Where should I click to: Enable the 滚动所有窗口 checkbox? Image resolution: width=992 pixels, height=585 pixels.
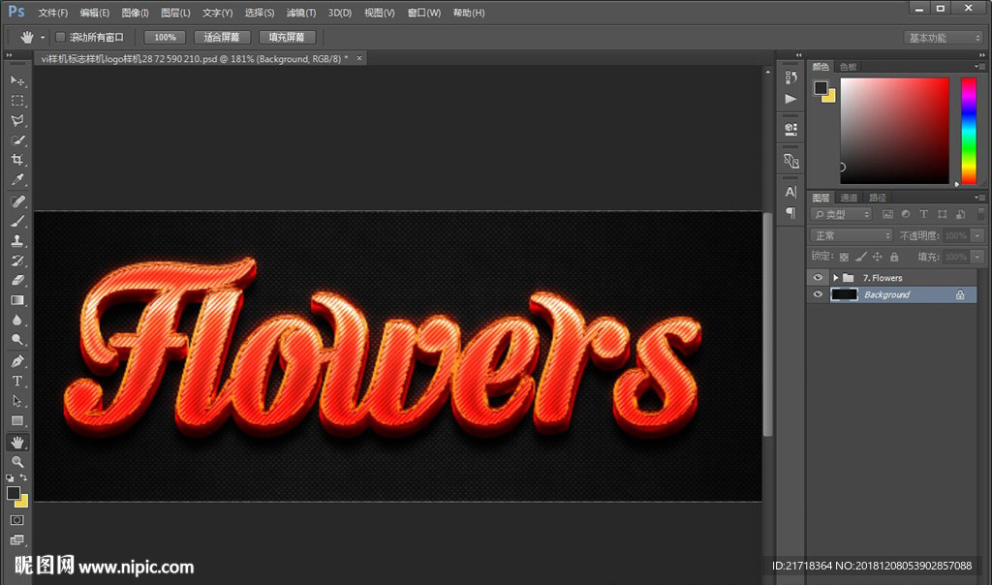click(x=60, y=37)
